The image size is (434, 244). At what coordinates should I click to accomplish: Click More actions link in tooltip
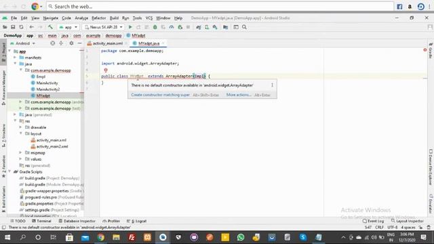[x=239, y=95]
